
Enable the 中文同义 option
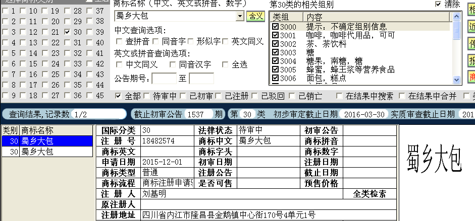pos(119,64)
